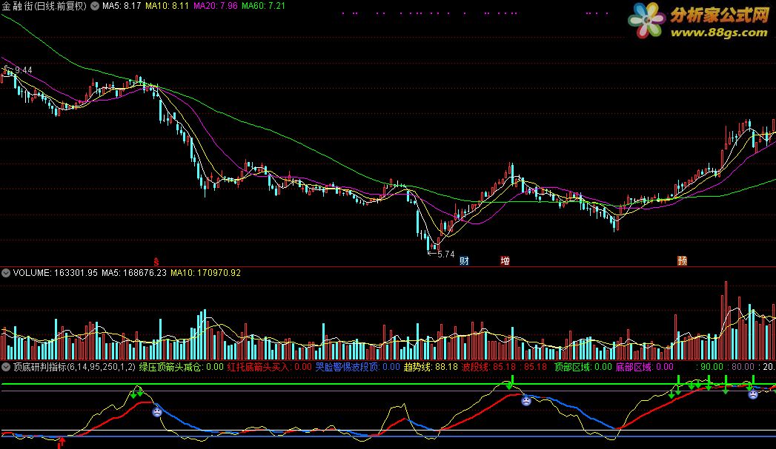Click the 红托底箭头买入: 0.00 label
The image size is (776, 449).
click(270, 367)
